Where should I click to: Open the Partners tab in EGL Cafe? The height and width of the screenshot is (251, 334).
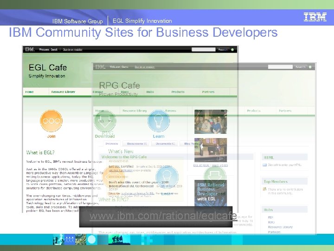point(208,92)
